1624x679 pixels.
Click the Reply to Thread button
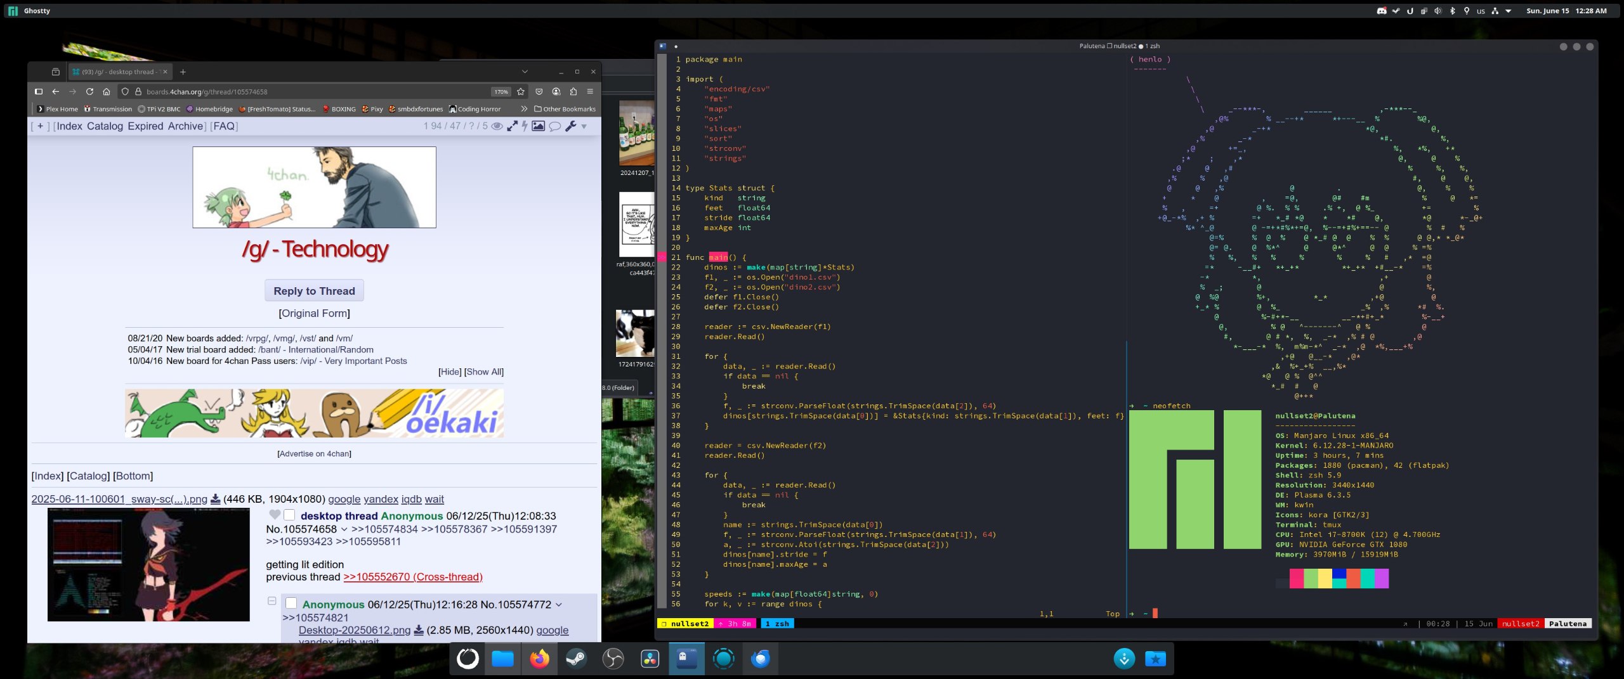tap(314, 290)
